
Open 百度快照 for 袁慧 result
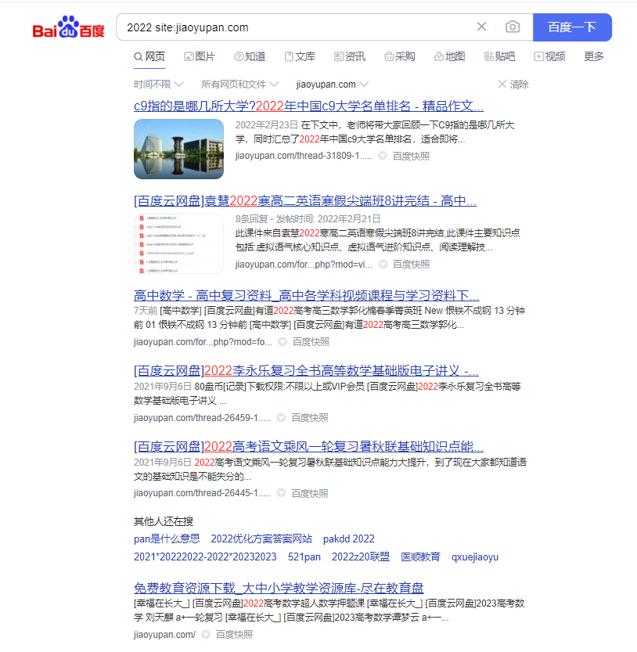click(411, 264)
